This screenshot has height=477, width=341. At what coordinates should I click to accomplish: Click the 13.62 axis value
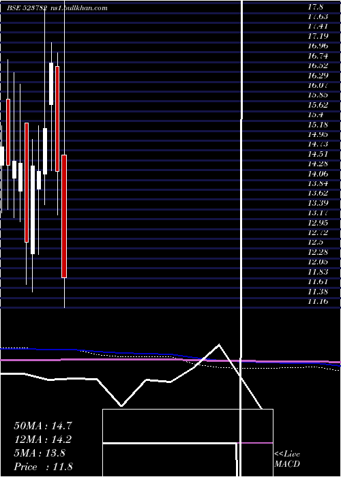(x=318, y=193)
